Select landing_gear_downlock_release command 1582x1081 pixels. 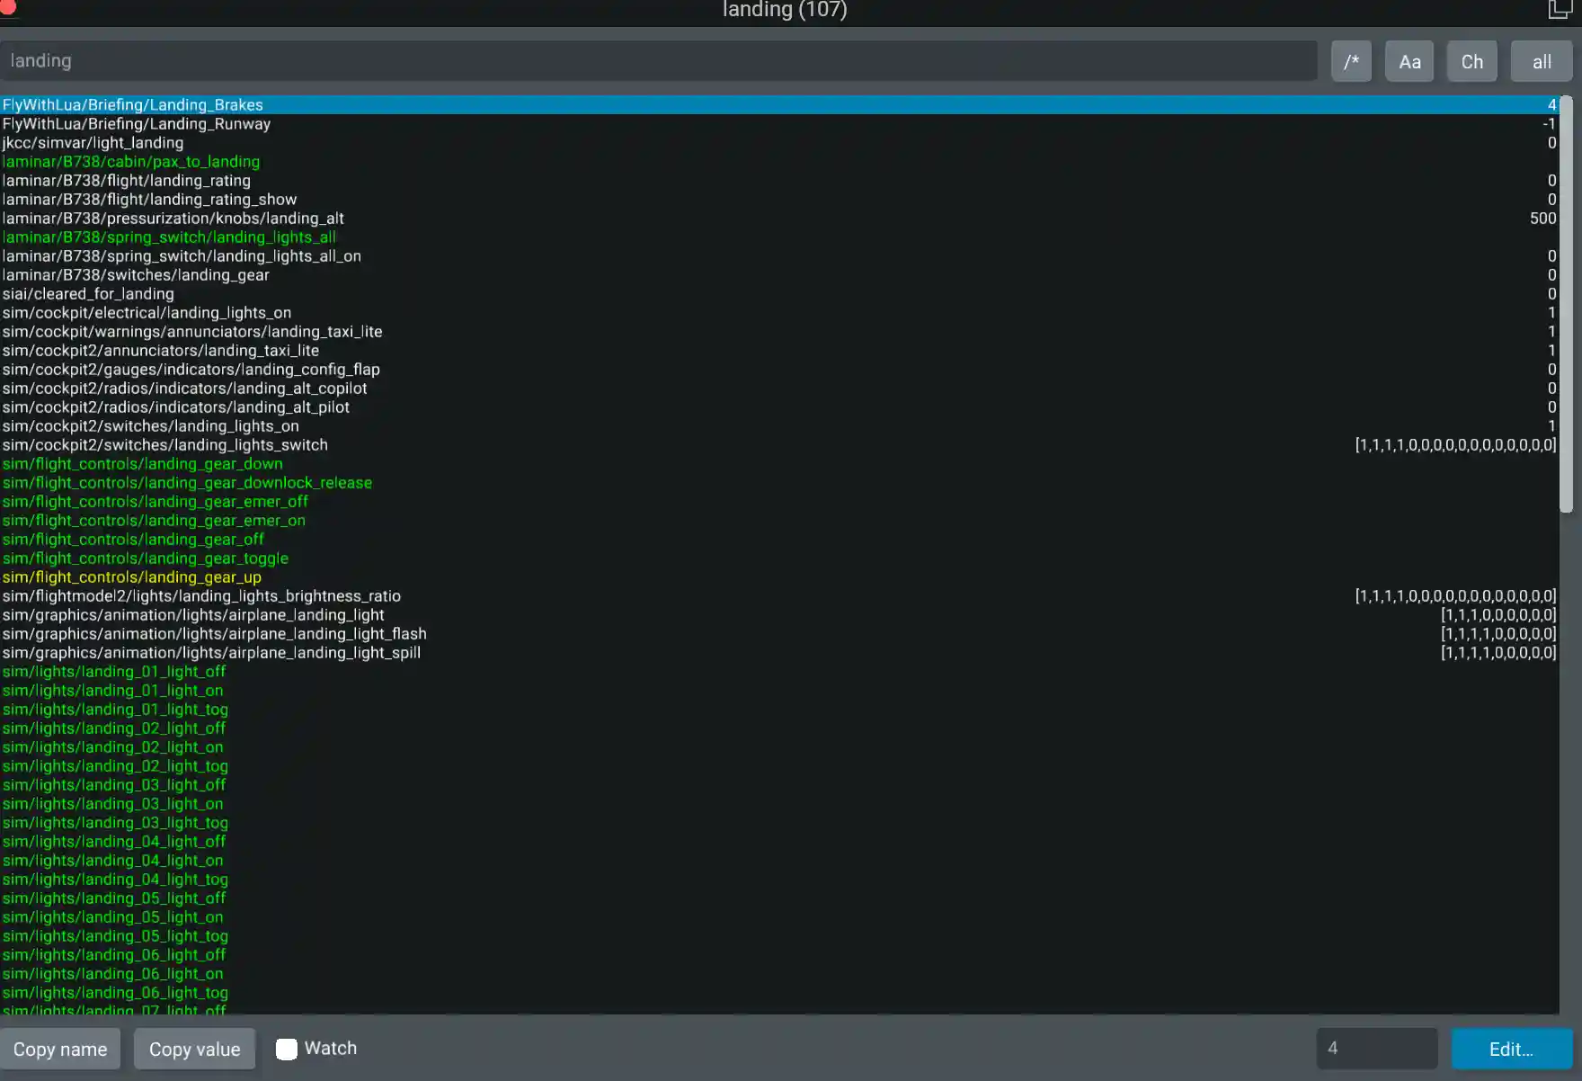[x=779, y=482]
